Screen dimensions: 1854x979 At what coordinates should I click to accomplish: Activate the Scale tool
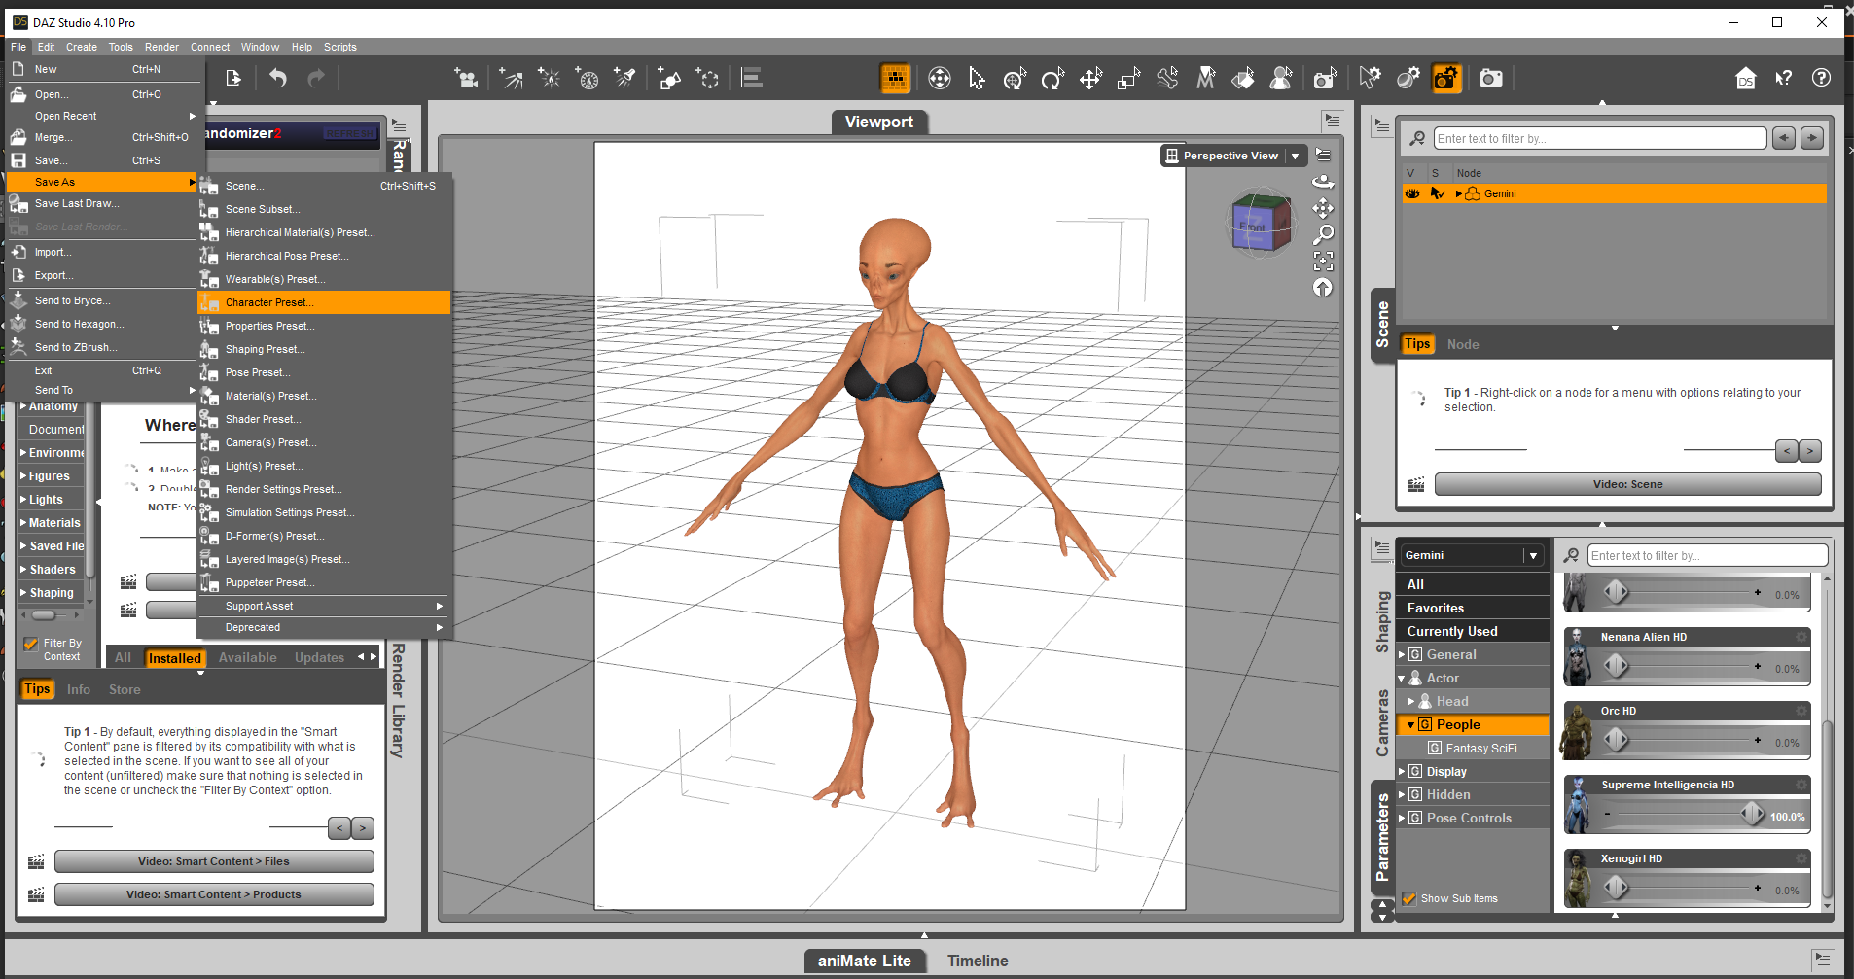pos(1128,79)
